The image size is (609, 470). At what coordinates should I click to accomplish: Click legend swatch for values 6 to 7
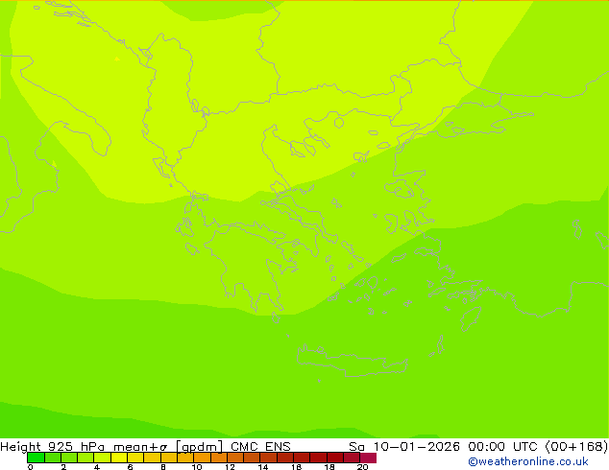(x=135, y=458)
